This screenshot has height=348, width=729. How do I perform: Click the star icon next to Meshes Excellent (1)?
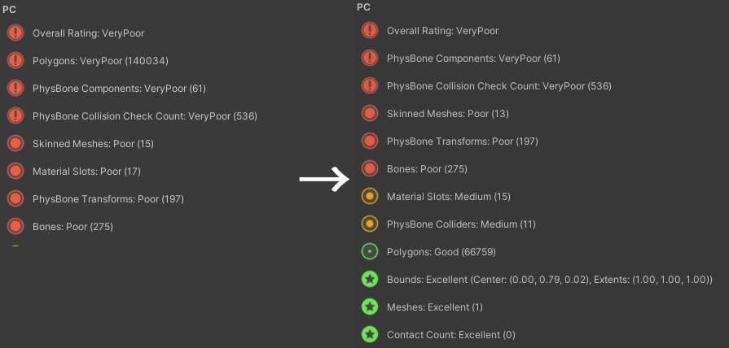tap(370, 307)
